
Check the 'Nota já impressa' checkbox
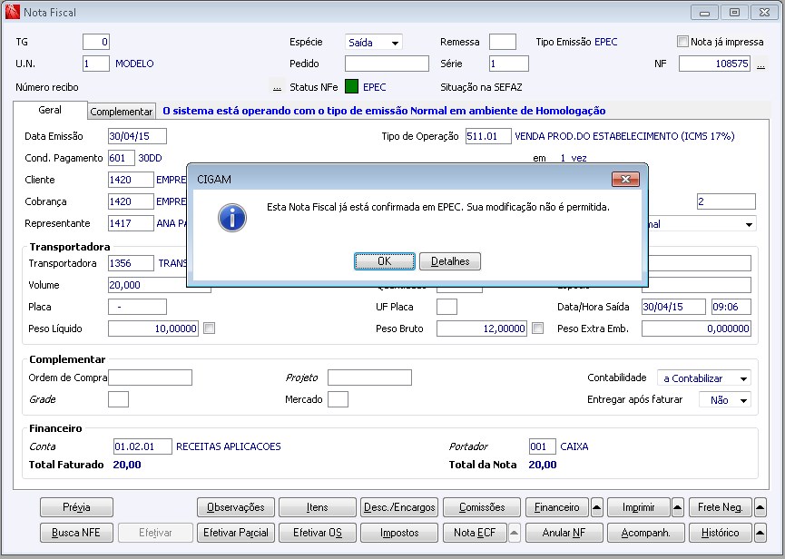point(683,42)
